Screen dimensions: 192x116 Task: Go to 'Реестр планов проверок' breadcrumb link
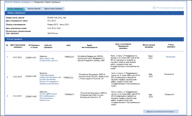coord(18,2)
